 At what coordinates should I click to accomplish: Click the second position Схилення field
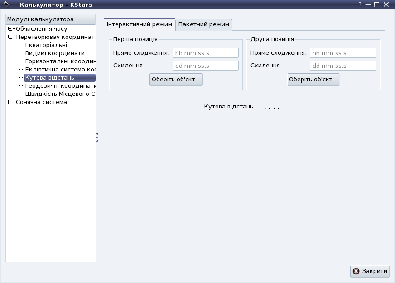coord(342,66)
